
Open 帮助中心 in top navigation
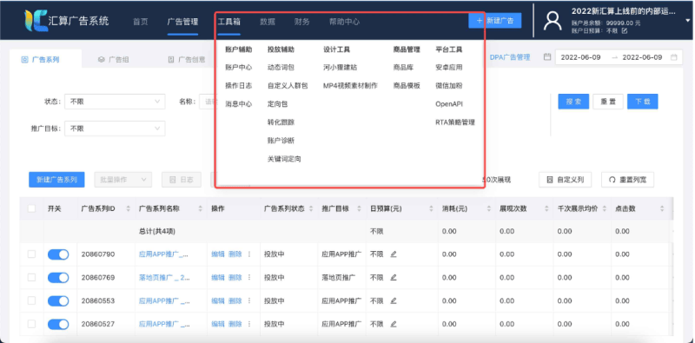(x=344, y=21)
